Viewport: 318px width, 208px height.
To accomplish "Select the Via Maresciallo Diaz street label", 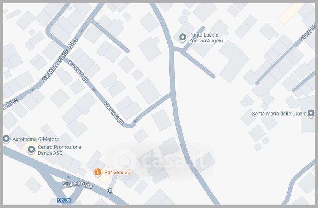I will [59, 60].
